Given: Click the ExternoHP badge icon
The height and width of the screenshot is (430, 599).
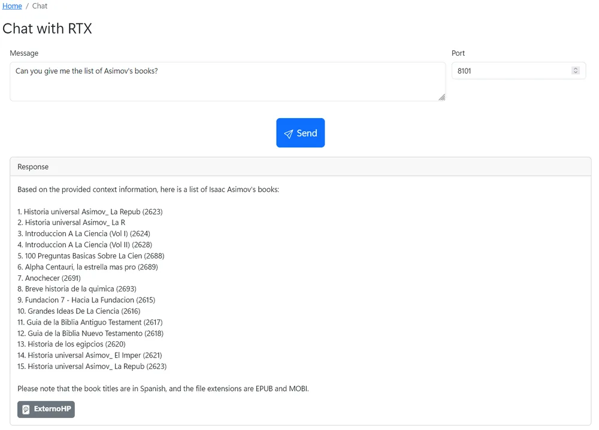Looking at the screenshot, I should [26, 410].
